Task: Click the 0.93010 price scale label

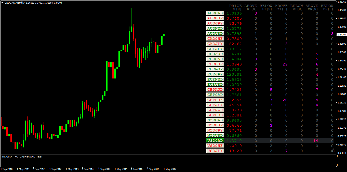Action: pyautogui.click(x=342, y=153)
